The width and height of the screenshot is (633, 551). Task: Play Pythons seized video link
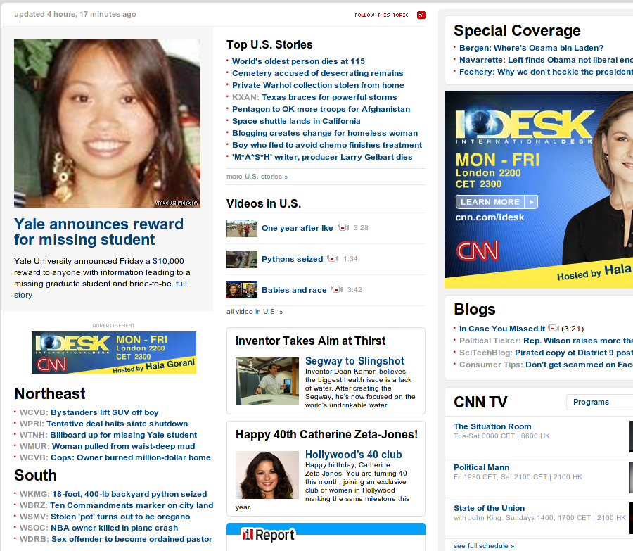click(293, 259)
